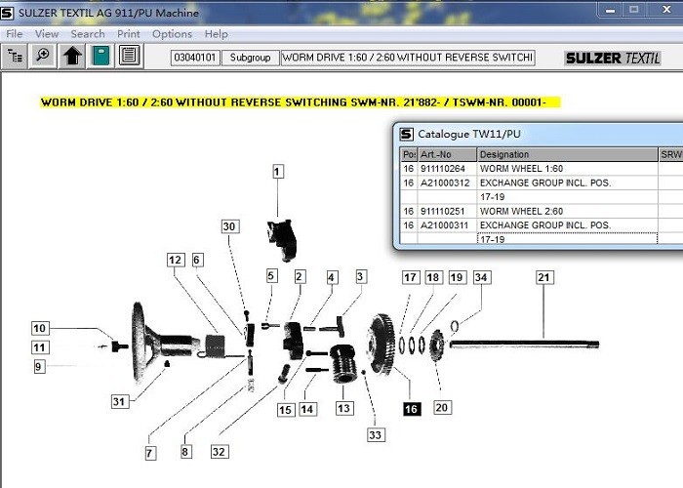
Task: Click the SULZER TEXTIL logo
Action: tap(612, 58)
